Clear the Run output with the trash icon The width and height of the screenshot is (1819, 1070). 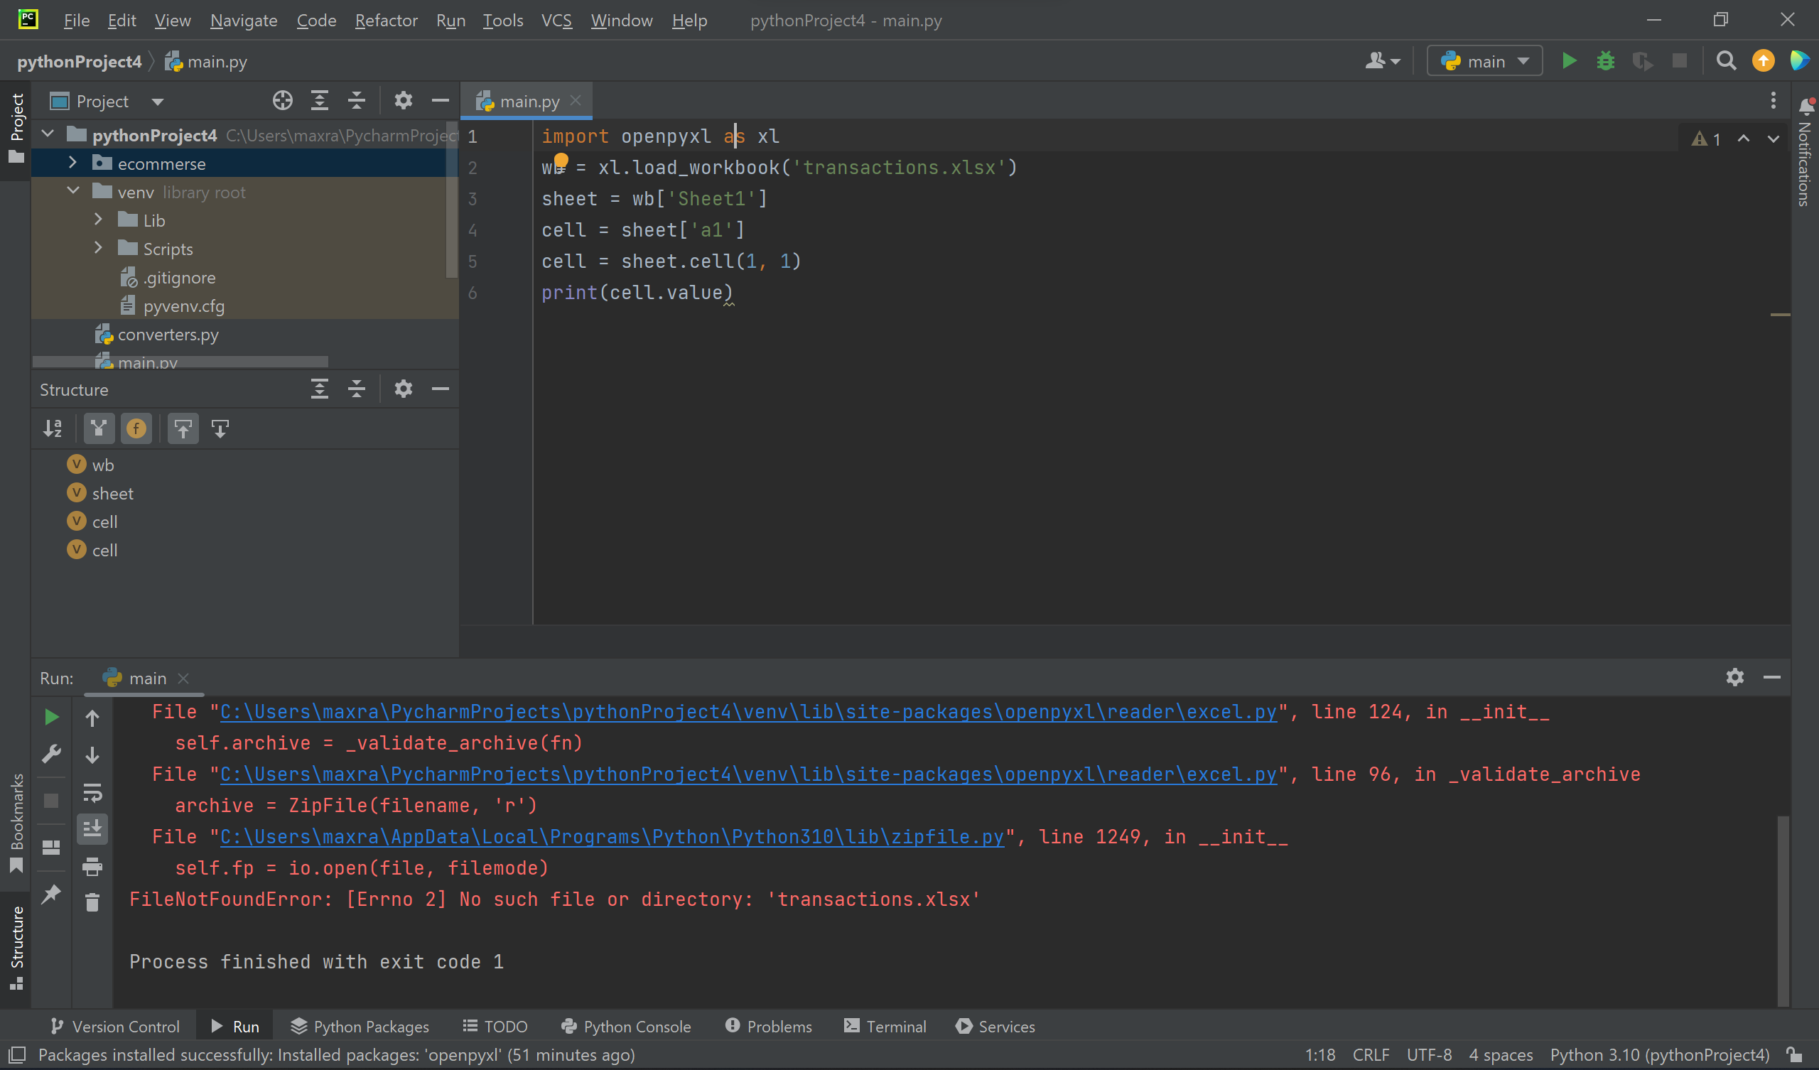(x=92, y=903)
